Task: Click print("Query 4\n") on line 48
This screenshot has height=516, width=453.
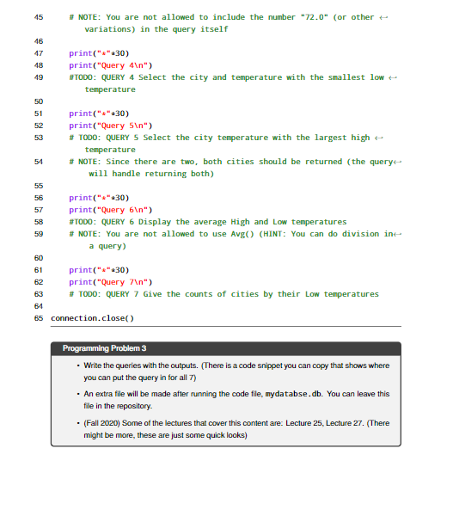Action: pyautogui.click(x=111, y=65)
